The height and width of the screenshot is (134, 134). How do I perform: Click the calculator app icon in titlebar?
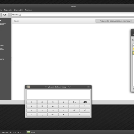point(28,87)
